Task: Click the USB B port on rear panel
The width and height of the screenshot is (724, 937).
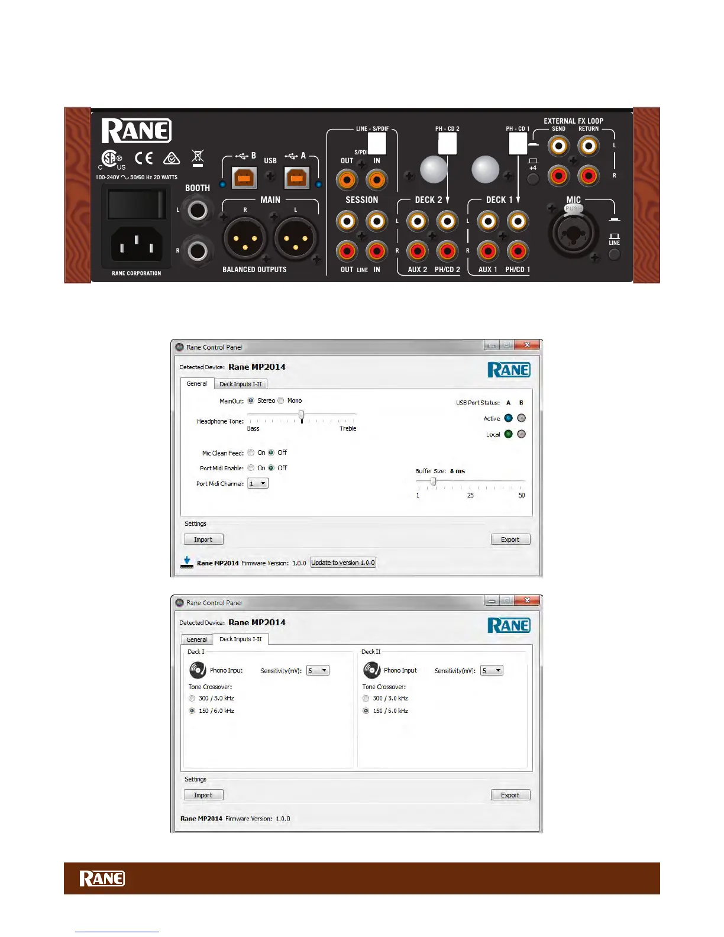Action: 244,177
